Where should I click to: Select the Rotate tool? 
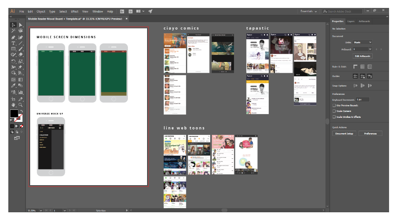point(13,61)
